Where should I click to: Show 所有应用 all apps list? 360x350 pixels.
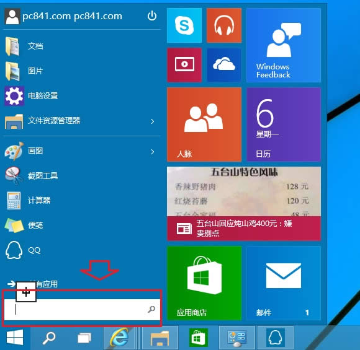pyautogui.click(x=32, y=284)
